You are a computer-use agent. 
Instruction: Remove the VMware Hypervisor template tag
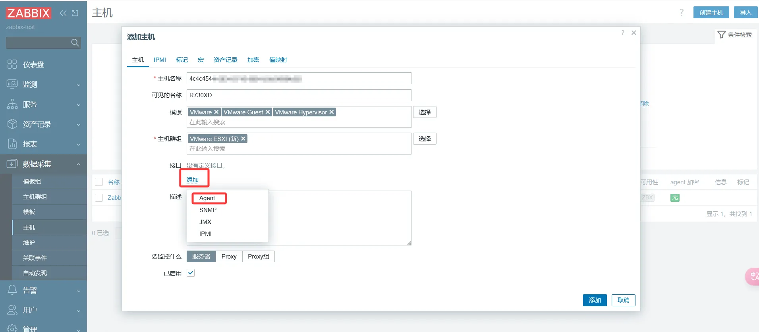[332, 112]
